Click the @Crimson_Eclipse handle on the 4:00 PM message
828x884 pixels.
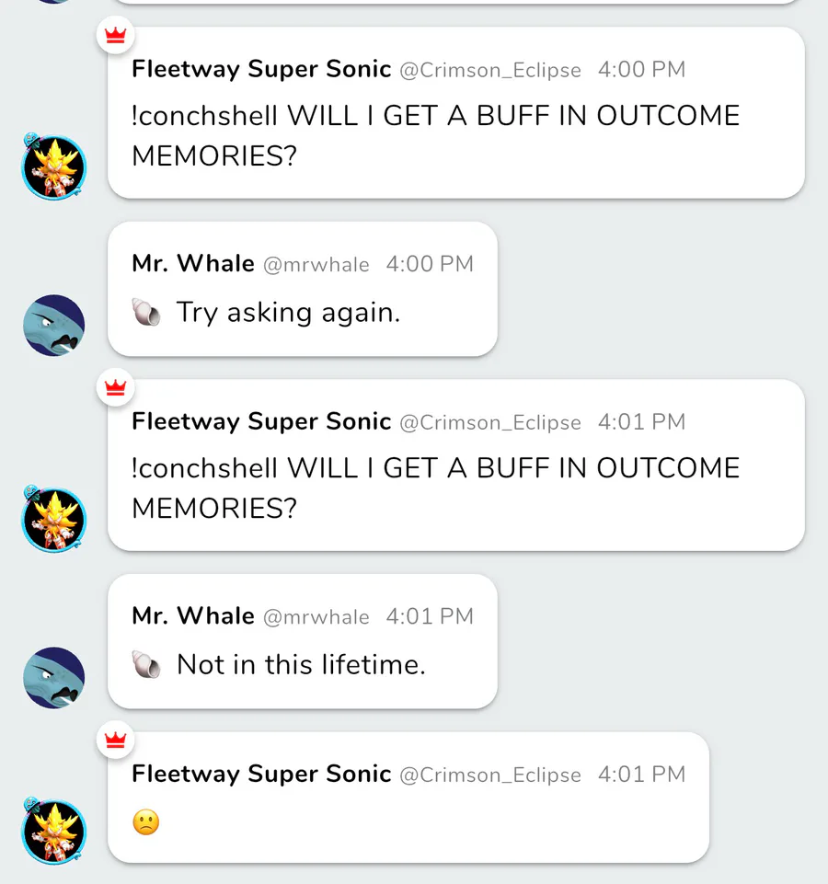coord(490,70)
